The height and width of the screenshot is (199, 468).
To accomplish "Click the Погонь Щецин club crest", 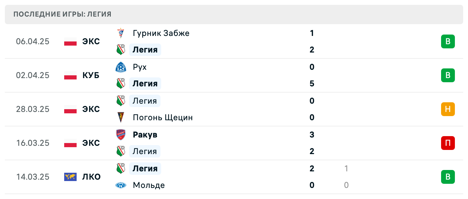I will point(120,117).
